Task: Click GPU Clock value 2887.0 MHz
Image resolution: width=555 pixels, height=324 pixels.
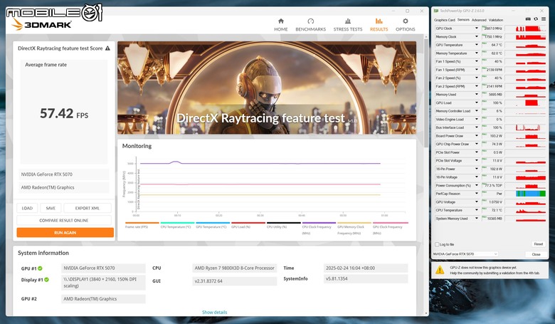Action: point(492,28)
